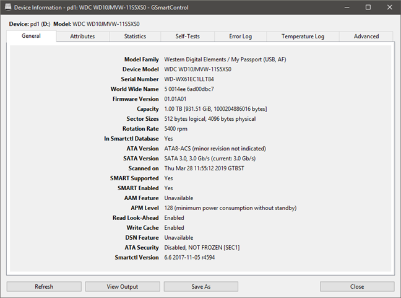Image resolution: width=401 pixels, height=298 pixels.
Task: Open the Attributes tab
Action: (x=82, y=37)
